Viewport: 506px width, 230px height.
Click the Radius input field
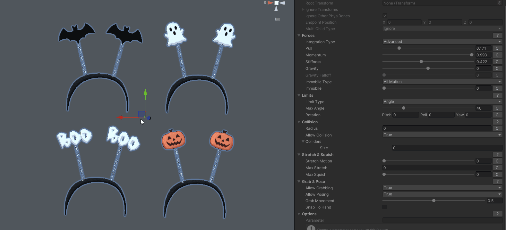point(437,128)
